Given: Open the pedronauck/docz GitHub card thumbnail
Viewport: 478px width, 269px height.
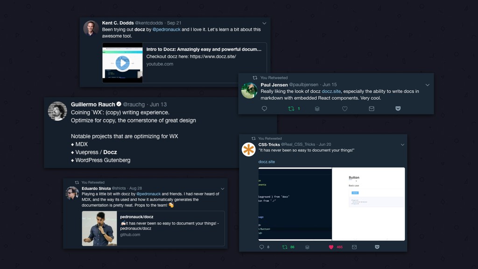Looking at the screenshot, I should click(99, 228).
